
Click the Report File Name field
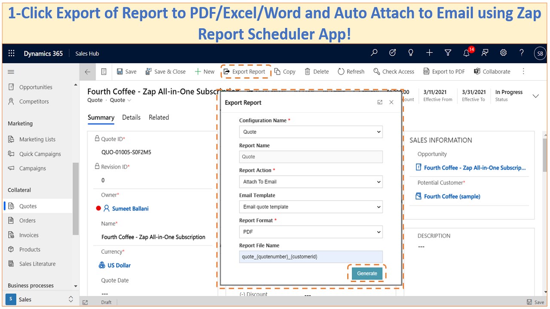tap(311, 257)
